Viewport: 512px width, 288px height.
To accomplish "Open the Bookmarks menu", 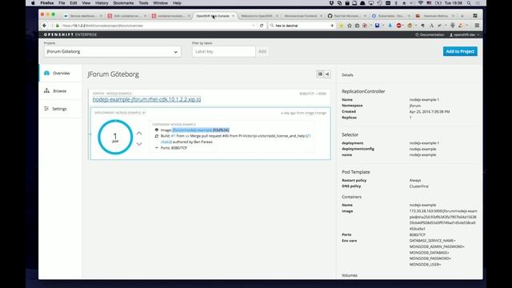I will click(x=123, y=3).
